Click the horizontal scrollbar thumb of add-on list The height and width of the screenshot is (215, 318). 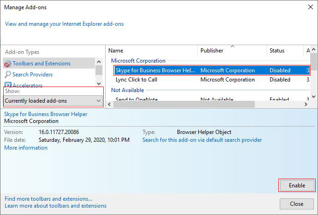pos(184,105)
